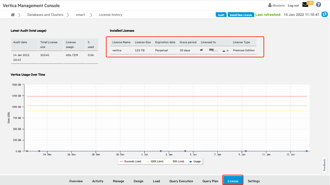
Task: Open the mail notifications icon
Action: 305,5
